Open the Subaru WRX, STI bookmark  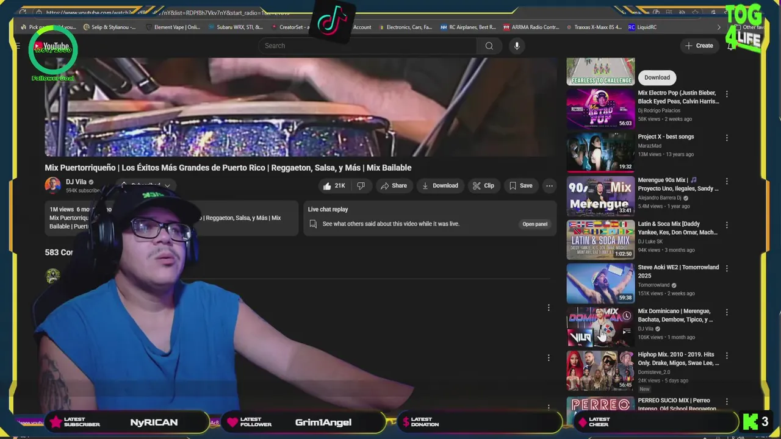236,27
